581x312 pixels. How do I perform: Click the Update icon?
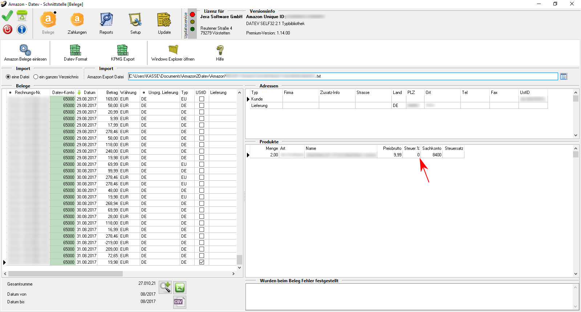(x=164, y=20)
